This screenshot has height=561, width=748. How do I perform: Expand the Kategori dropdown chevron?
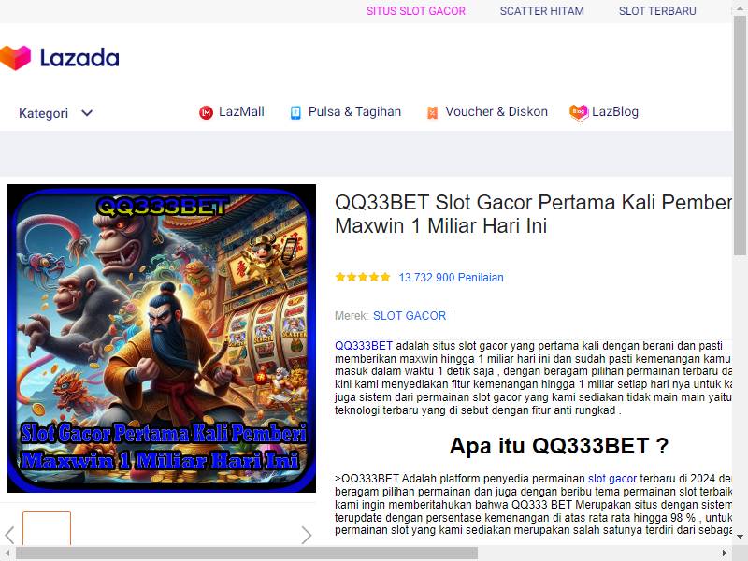pyautogui.click(x=87, y=113)
